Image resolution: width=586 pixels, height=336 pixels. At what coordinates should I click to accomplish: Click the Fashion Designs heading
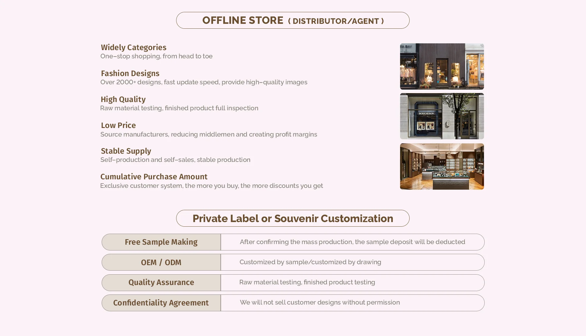(130, 73)
